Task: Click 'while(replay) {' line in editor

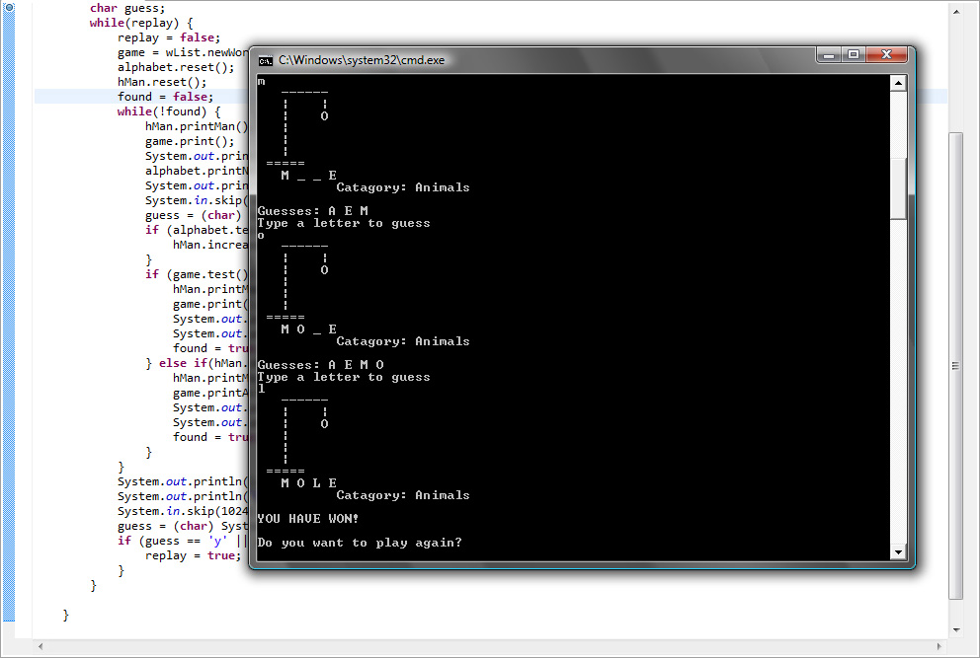Action: (141, 23)
